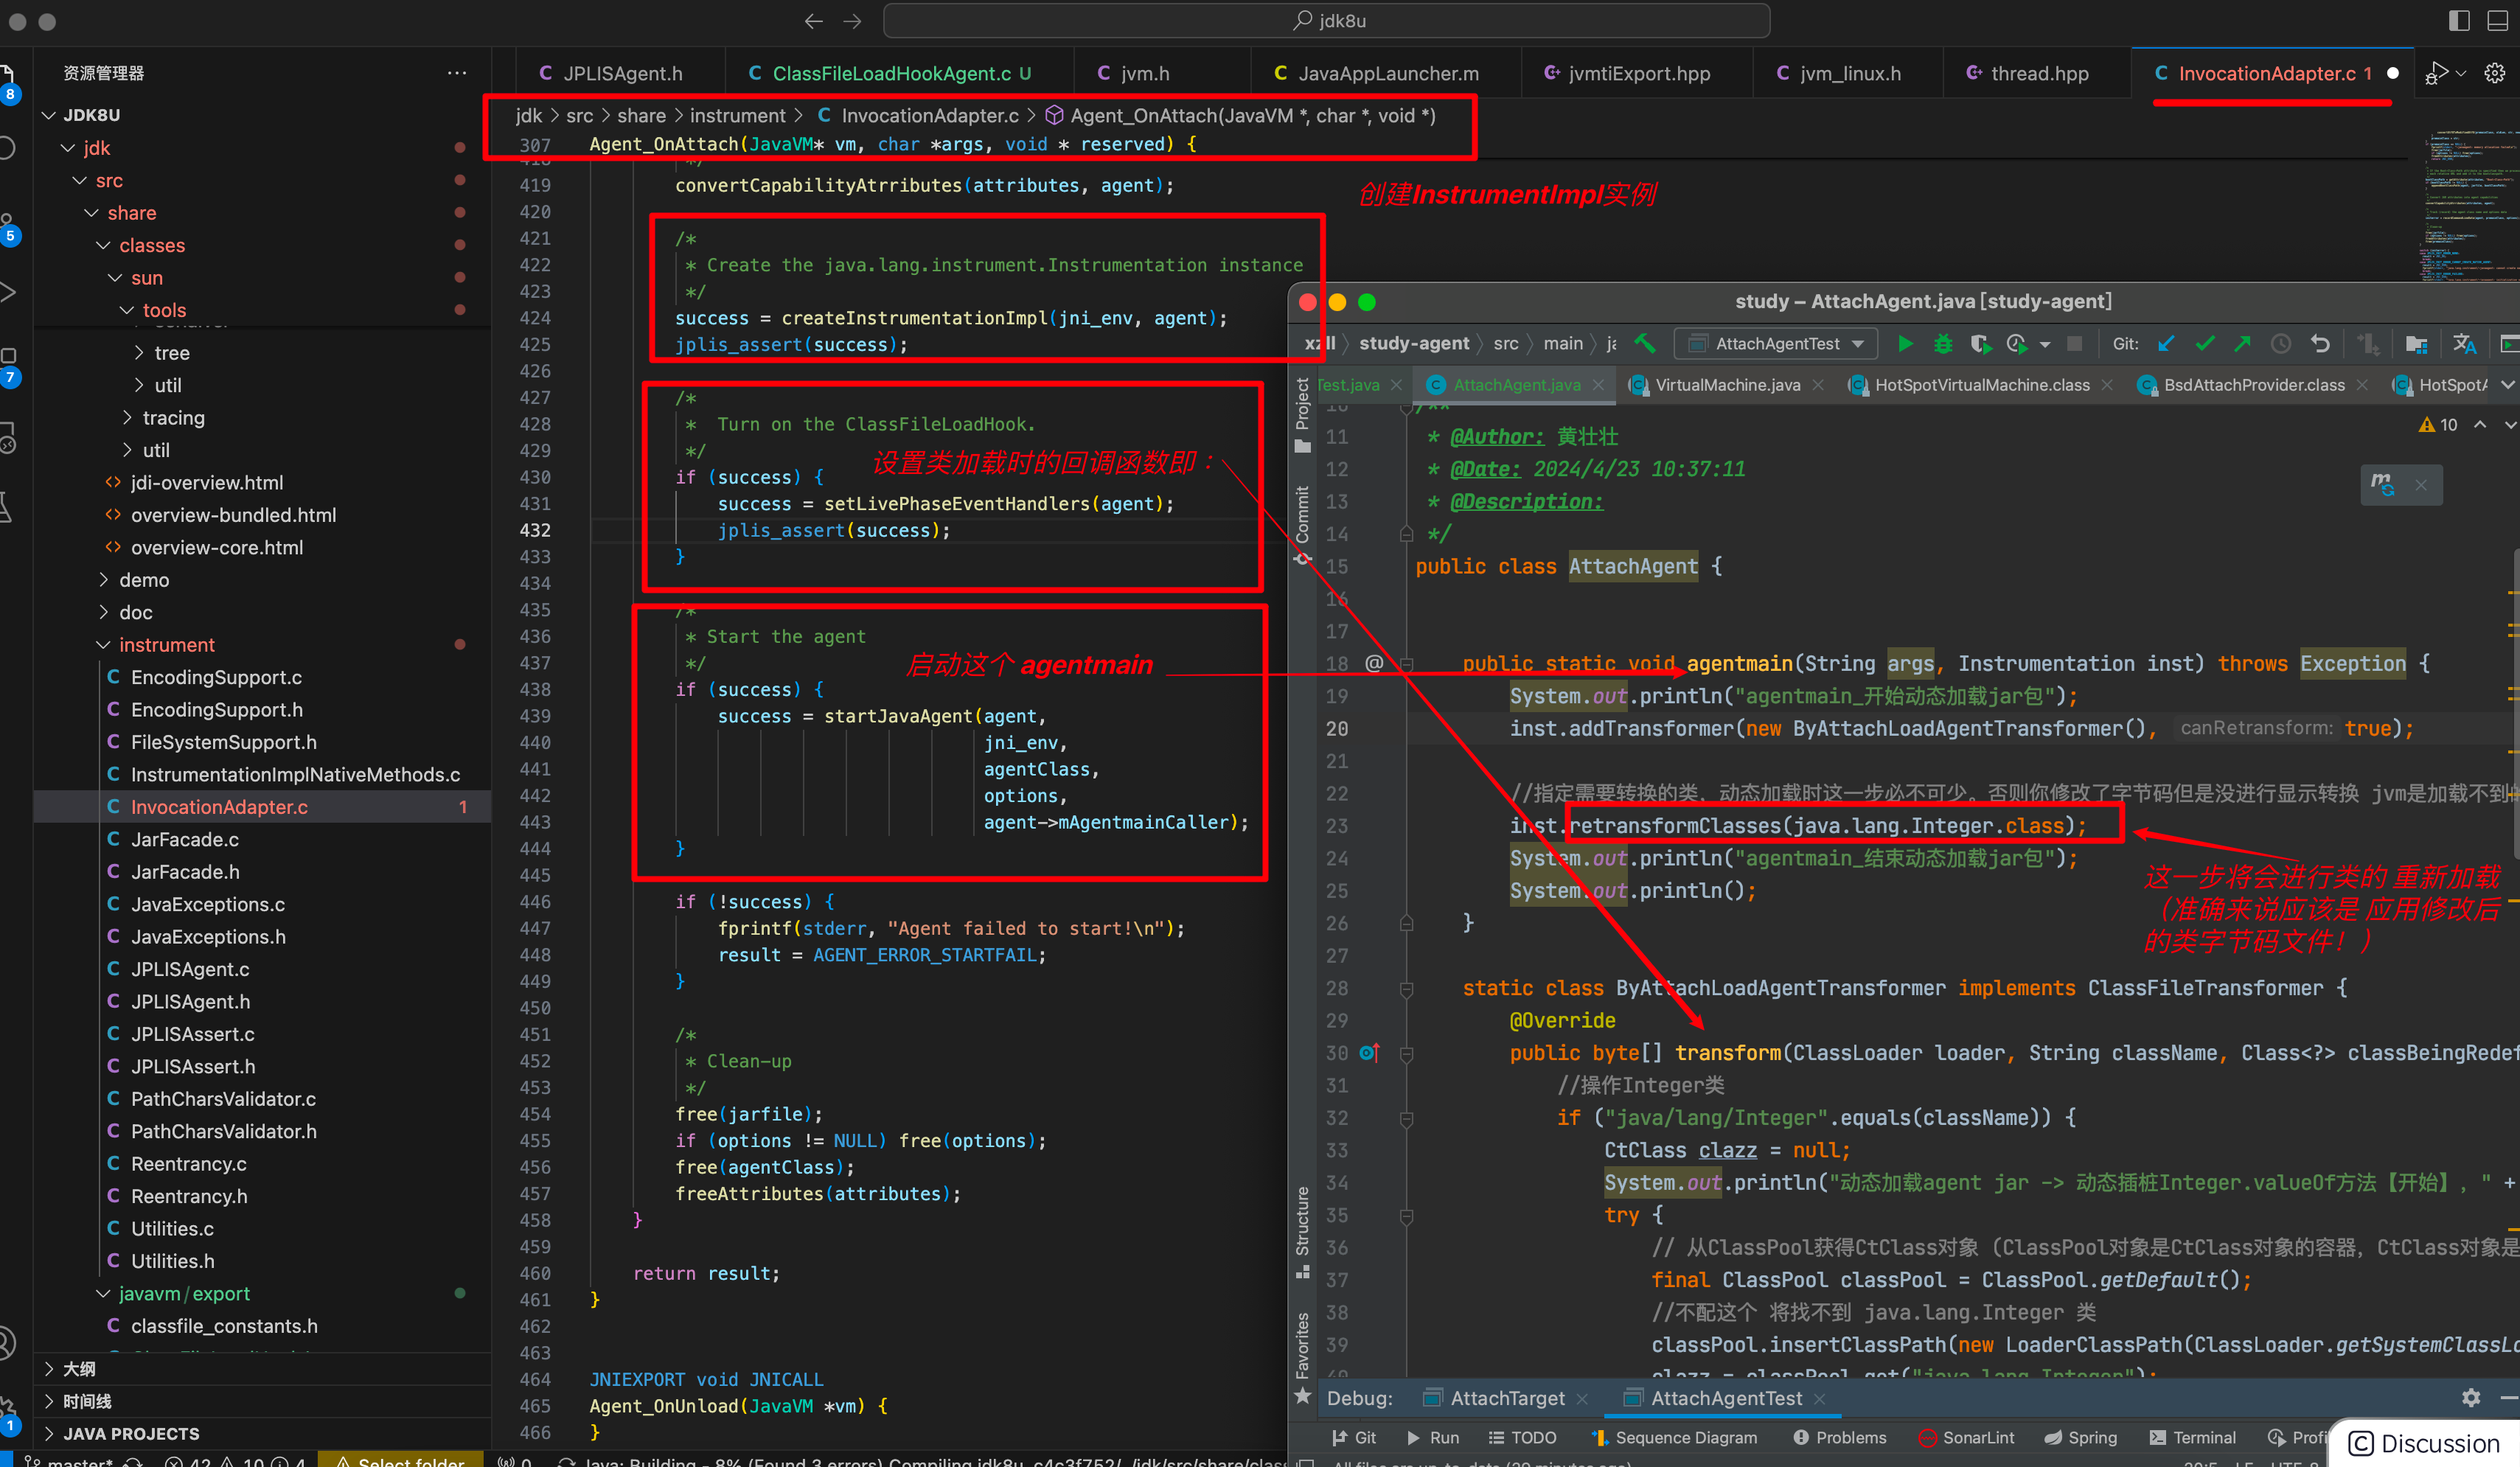The image size is (2520, 1467).
Task: Commit changes with green Git checkmark
Action: (2204, 344)
